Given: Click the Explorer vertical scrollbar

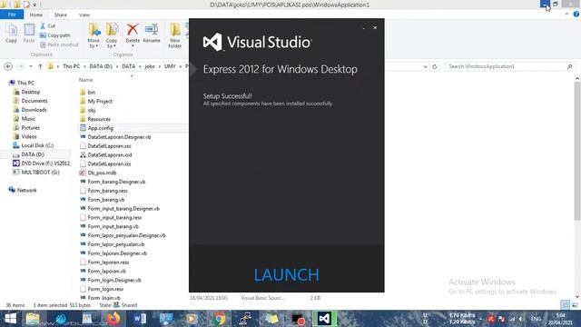Looking at the screenshot, I should [x=577, y=150].
